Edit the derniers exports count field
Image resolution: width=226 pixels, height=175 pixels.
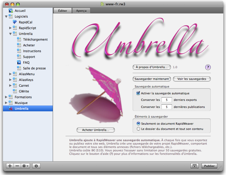167,100
